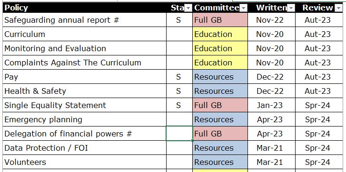Select the red Full GB cell for Safeguarding

[220, 20]
